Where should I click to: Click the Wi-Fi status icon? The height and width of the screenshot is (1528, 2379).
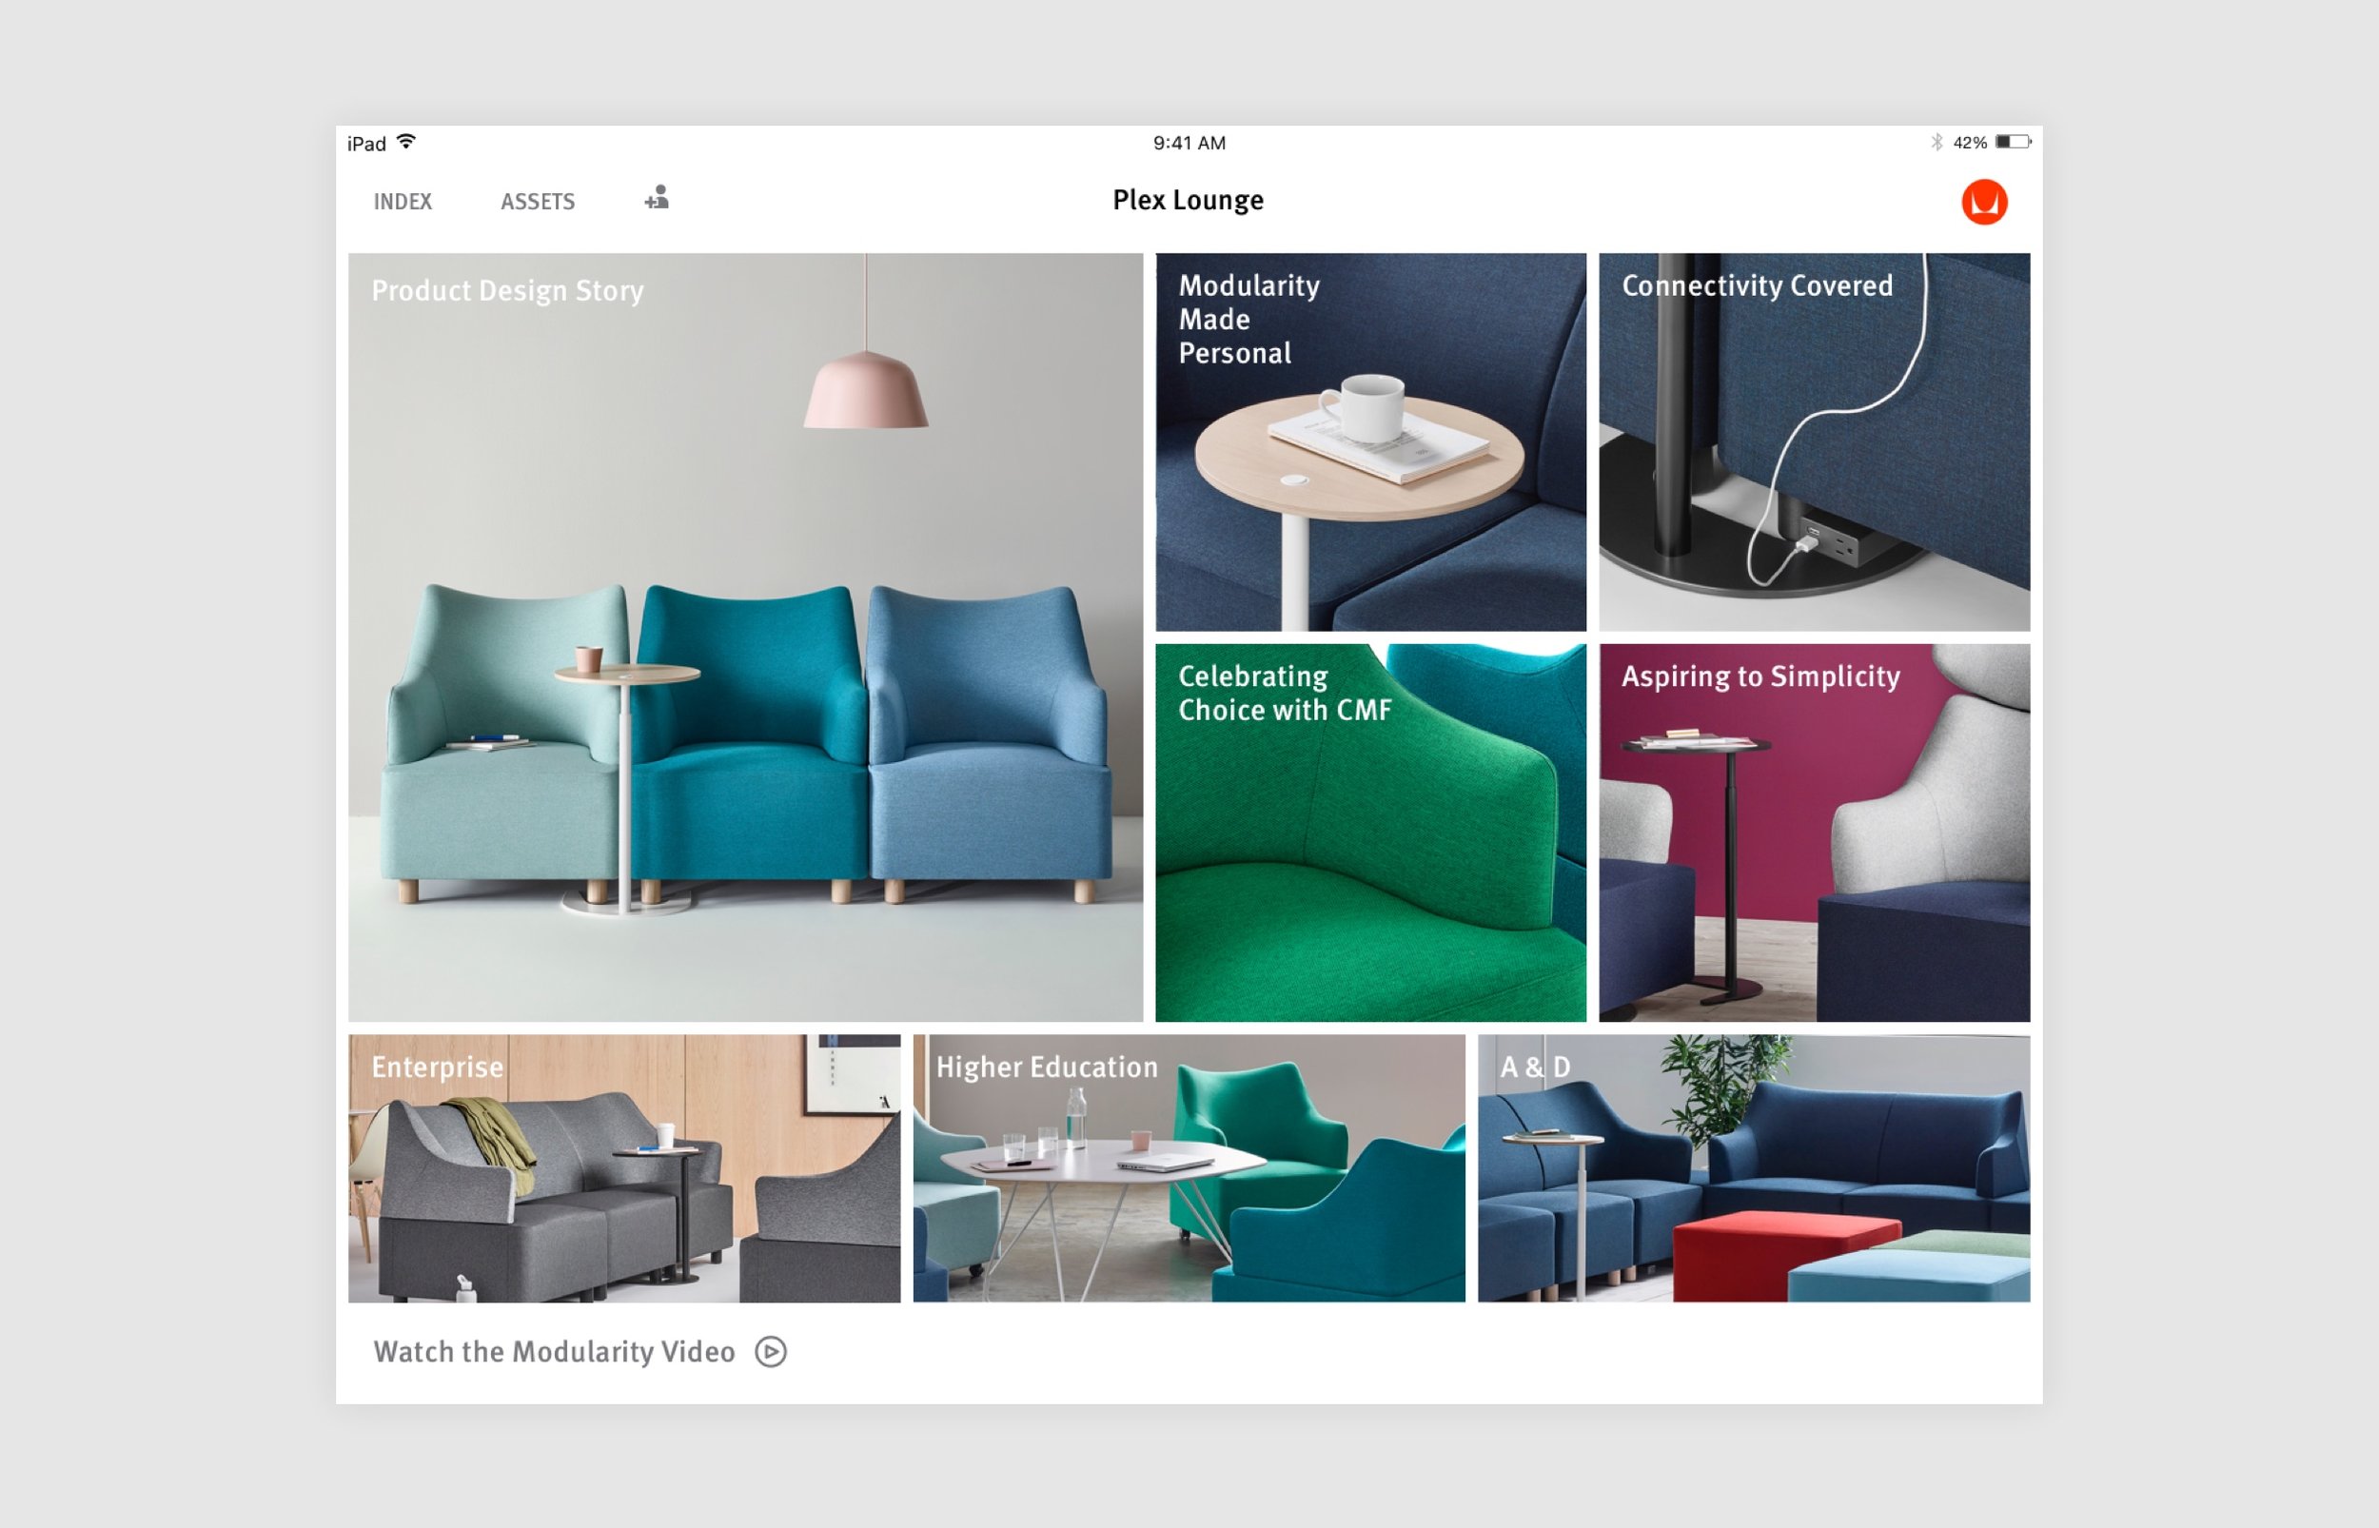pos(405,142)
